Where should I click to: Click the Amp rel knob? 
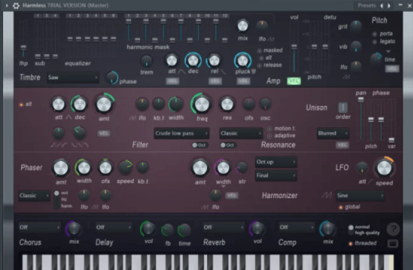214,60
